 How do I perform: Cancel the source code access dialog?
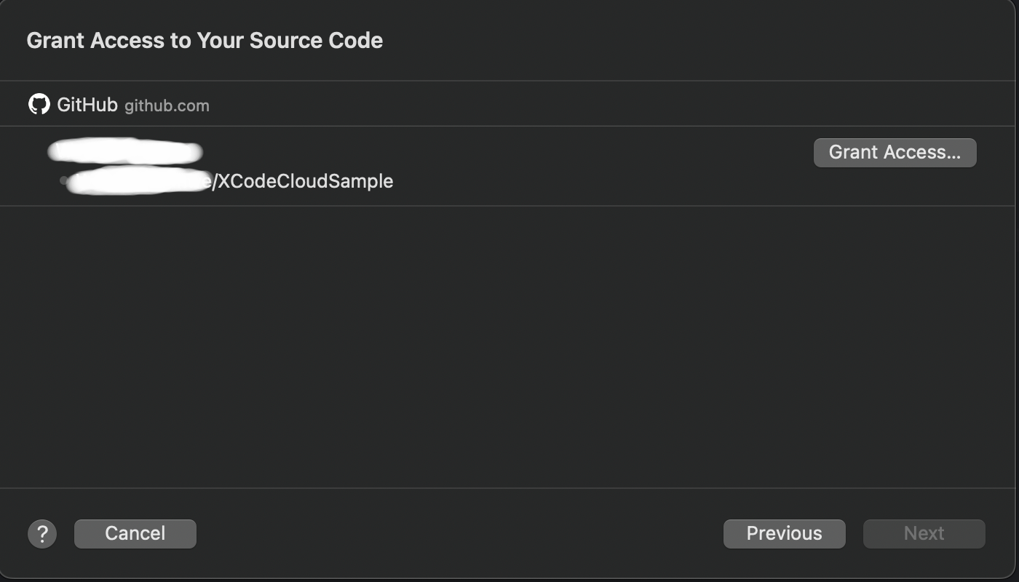[135, 534]
